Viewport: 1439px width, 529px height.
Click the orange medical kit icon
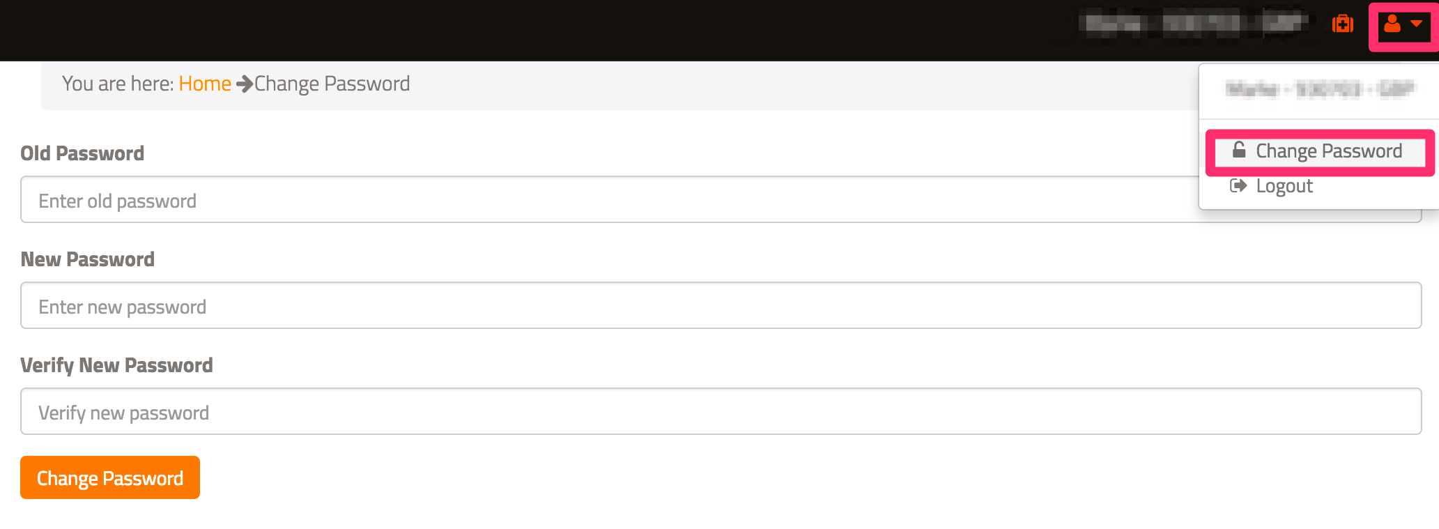(x=1342, y=24)
